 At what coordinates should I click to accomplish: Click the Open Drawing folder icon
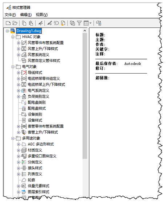(x=15, y=23)
